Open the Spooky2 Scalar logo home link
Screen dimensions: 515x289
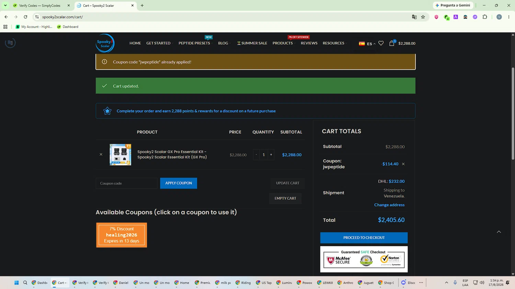tap(105, 43)
